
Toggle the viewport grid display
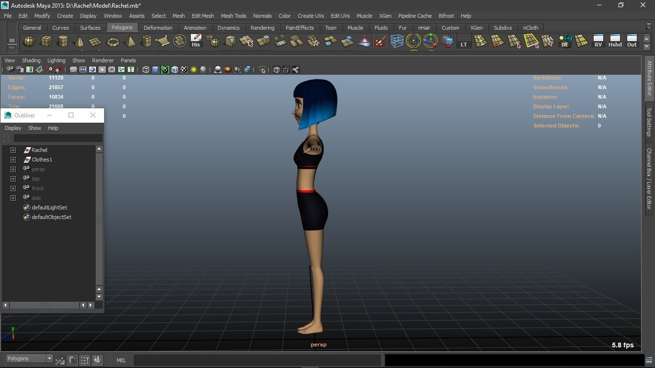coord(73,69)
